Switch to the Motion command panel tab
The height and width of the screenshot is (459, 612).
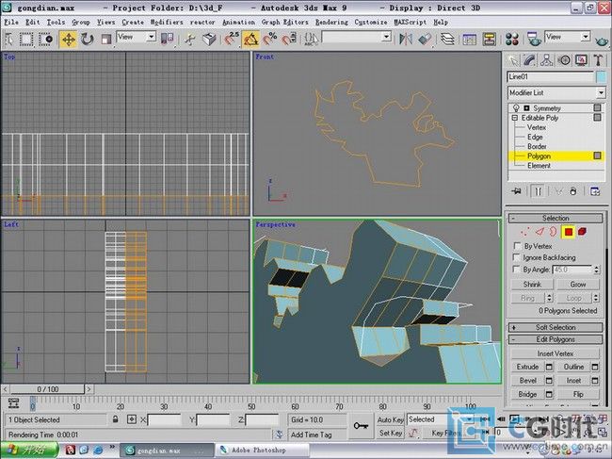click(x=564, y=60)
